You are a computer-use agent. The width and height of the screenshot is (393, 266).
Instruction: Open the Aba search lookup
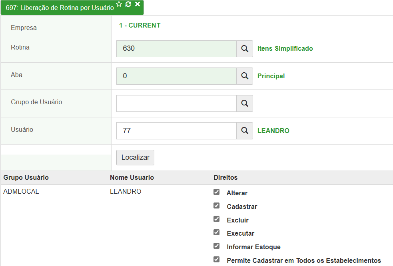tap(245, 76)
